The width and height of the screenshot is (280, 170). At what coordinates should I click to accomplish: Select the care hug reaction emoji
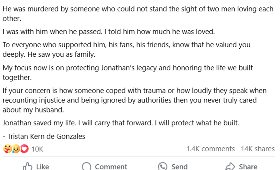click(x=7, y=149)
